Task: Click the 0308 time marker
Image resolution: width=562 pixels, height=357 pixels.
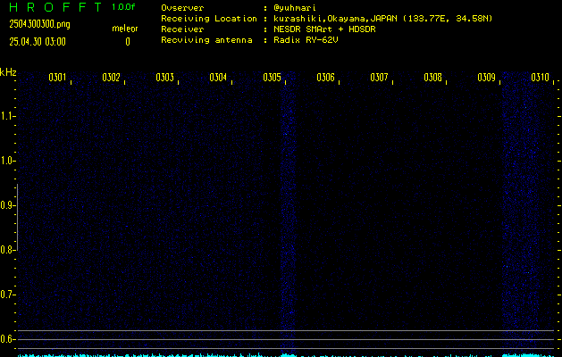Action: click(432, 78)
